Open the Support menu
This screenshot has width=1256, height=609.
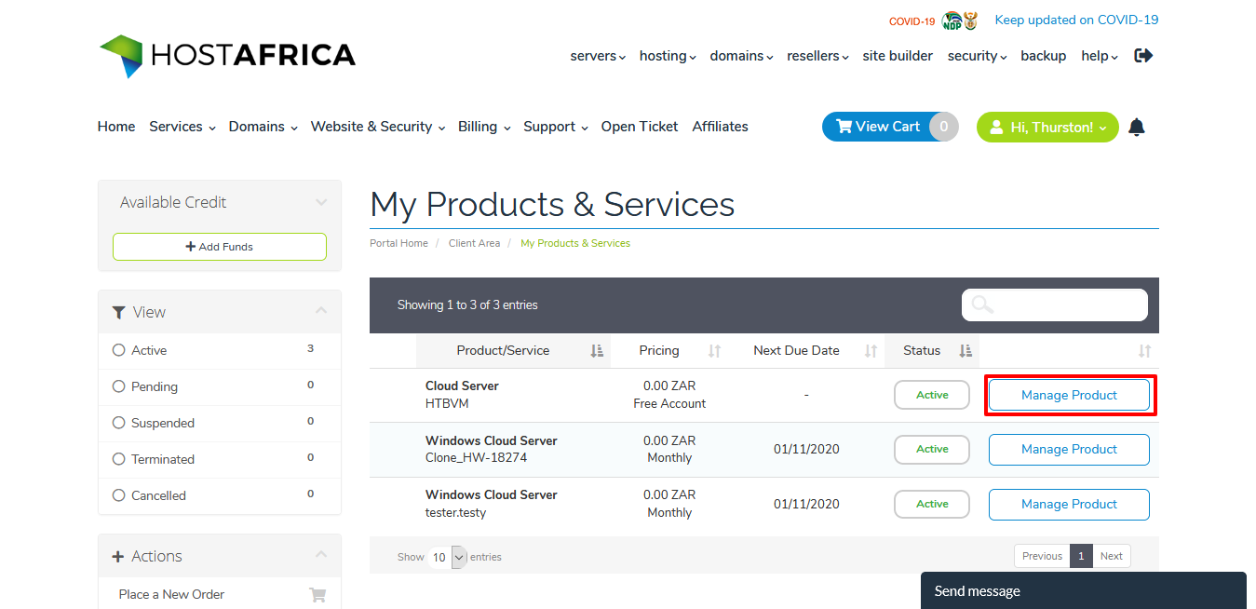click(x=556, y=127)
